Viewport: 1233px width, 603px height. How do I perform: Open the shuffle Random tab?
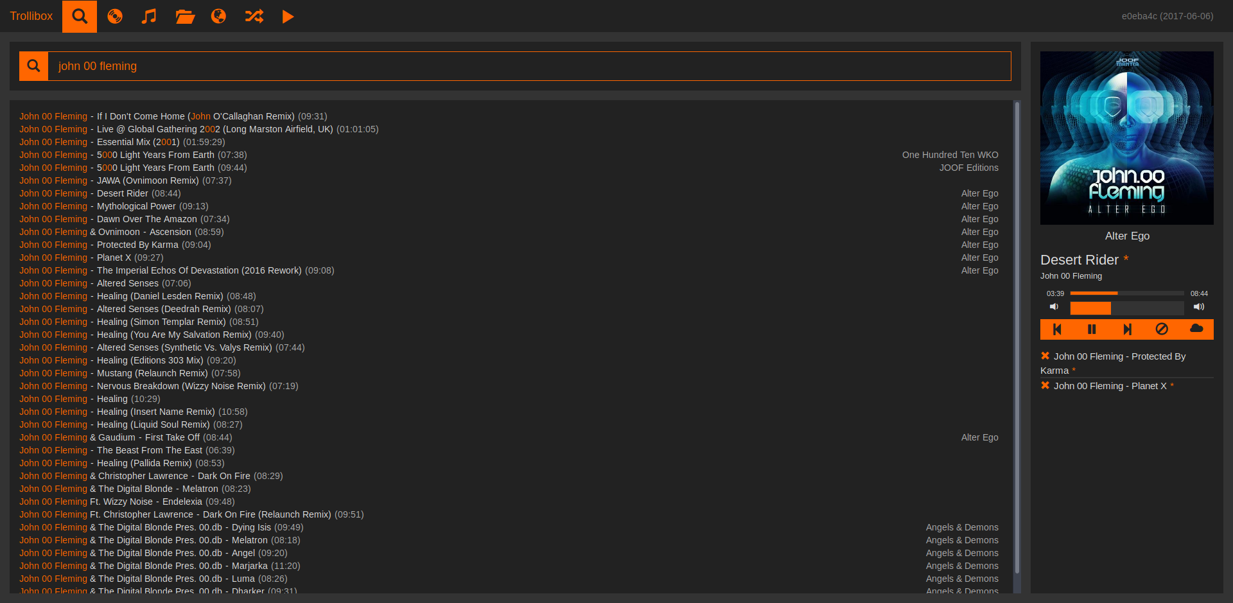click(254, 16)
